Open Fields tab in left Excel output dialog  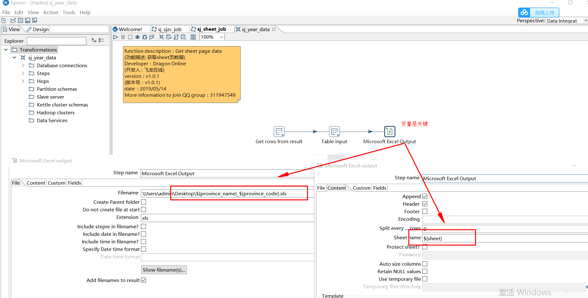(x=75, y=183)
